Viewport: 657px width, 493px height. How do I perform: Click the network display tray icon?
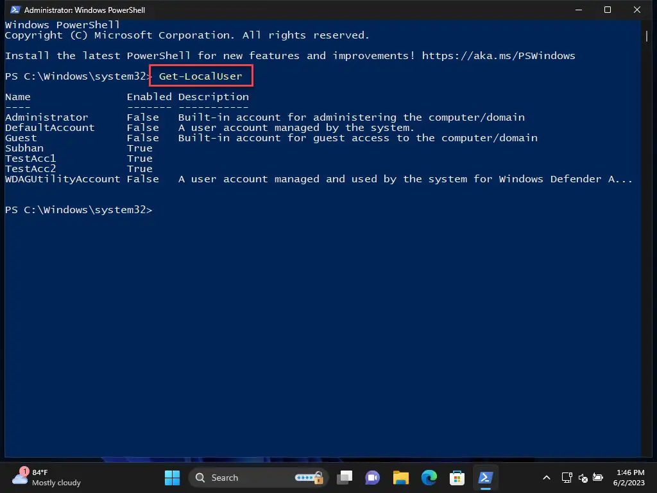567,478
